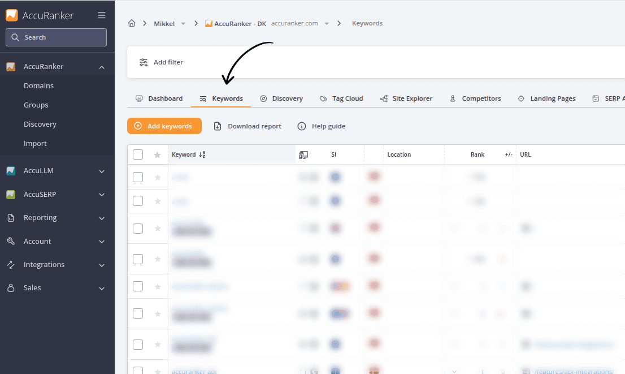
Task: Star the first keyword row
Action: click(x=158, y=177)
